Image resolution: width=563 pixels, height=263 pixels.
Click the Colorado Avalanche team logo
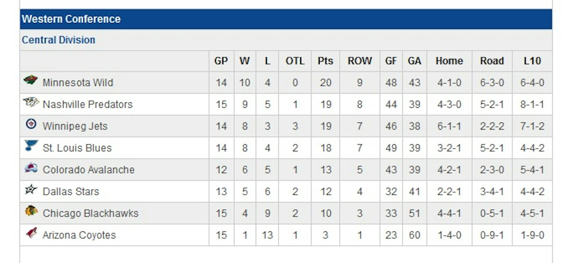31,168
